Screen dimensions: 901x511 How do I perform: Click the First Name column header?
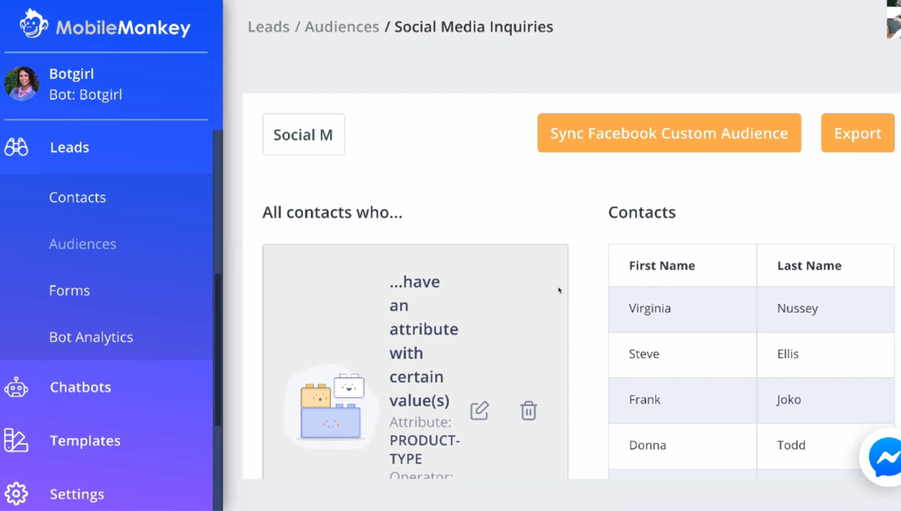tap(682, 266)
